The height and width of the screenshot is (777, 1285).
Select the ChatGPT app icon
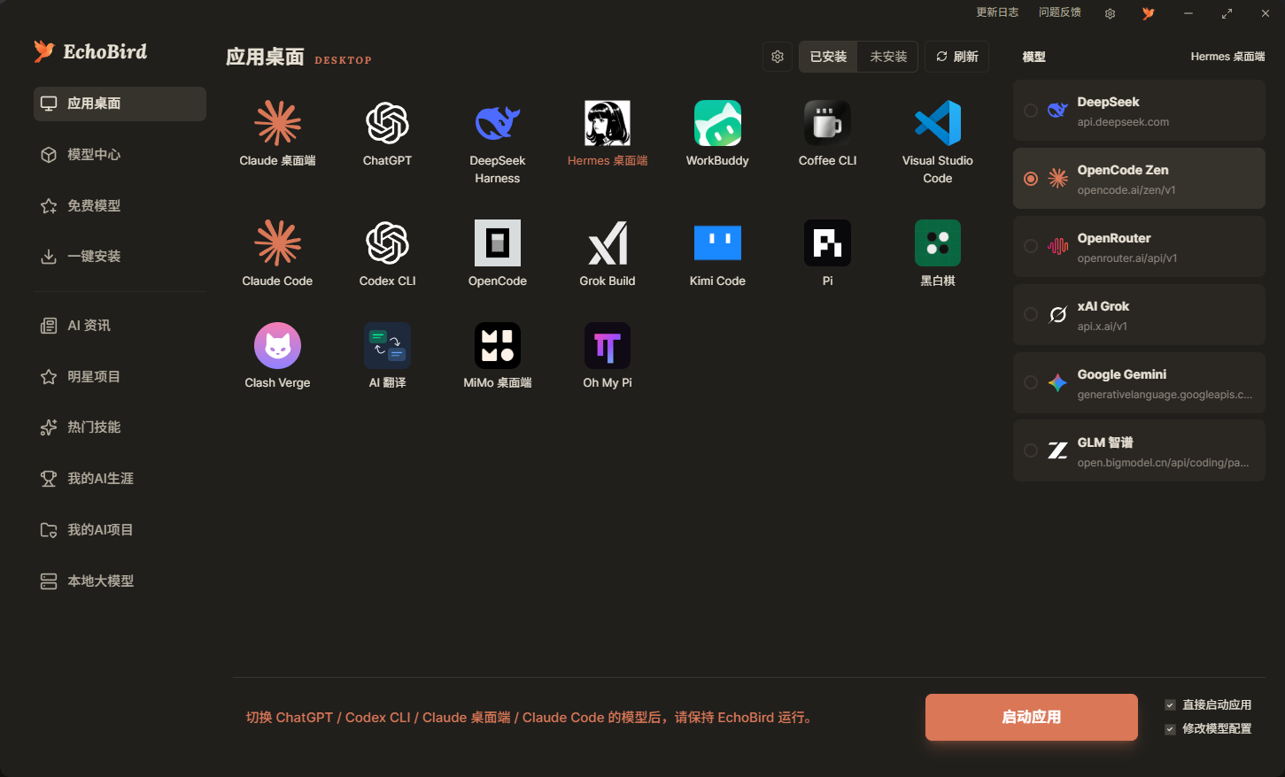coord(388,123)
